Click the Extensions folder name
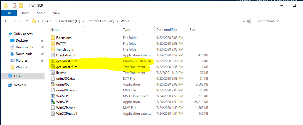Screen dimensions: 303x125 [x=64, y=38]
